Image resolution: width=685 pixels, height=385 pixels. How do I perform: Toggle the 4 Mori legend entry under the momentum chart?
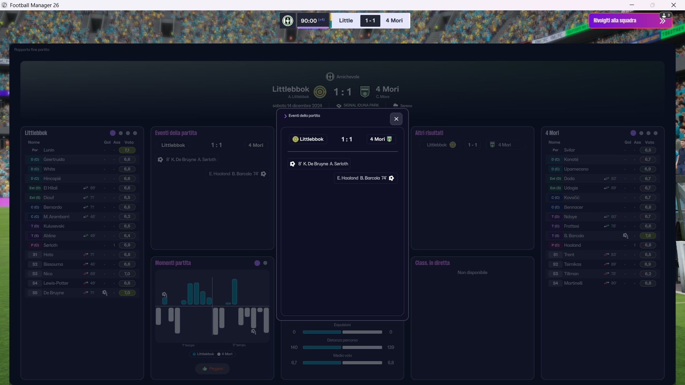[225, 354]
